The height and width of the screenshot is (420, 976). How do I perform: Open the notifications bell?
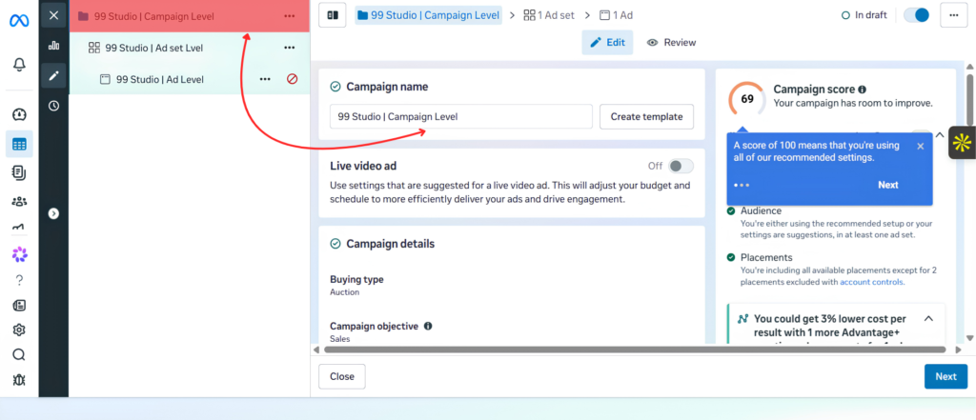click(x=19, y=64)
